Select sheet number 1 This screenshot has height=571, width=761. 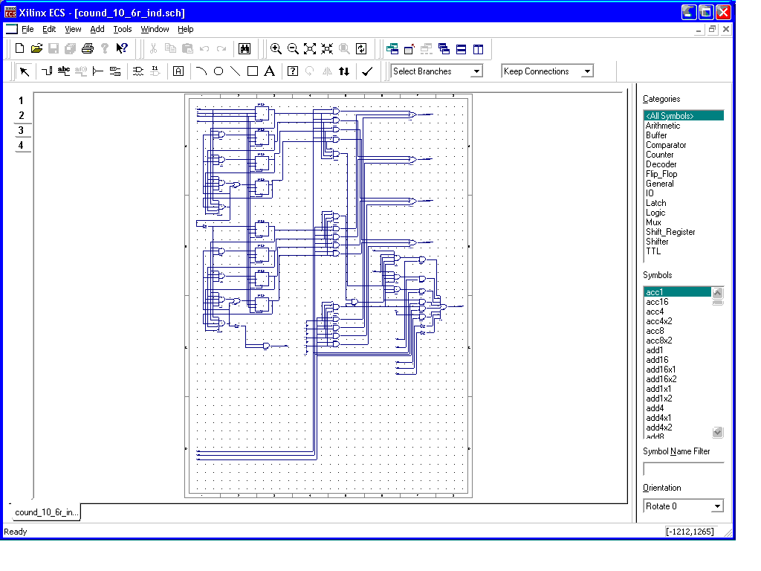(21, 100)
